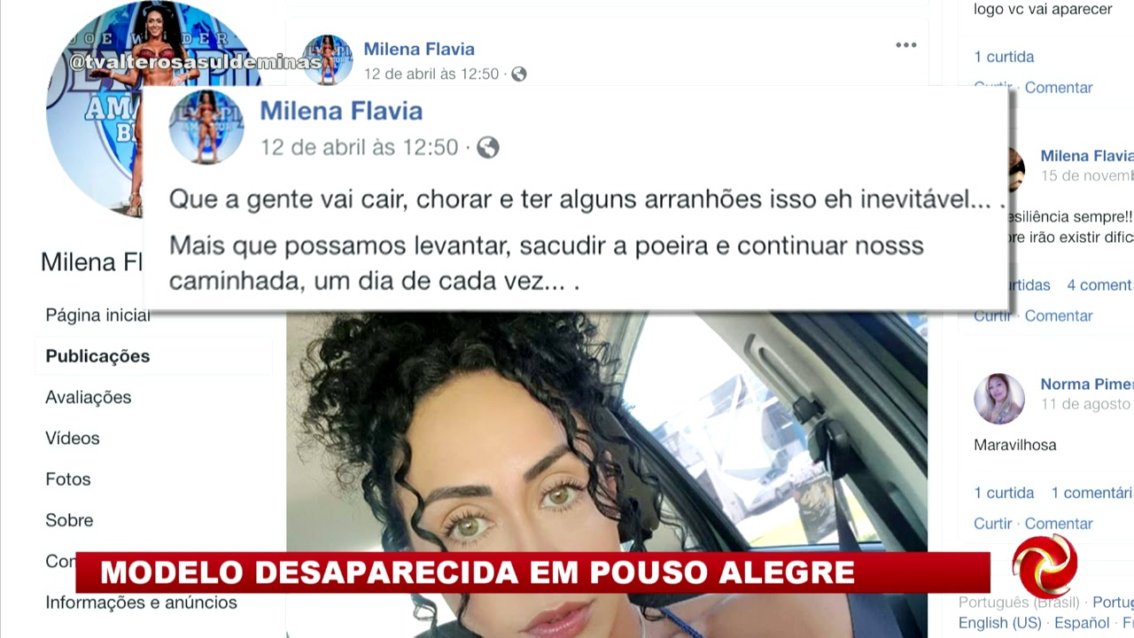Image resolution: width=1134 pixels, height=638 pixels.
Task: Click the small globe icon beside post date
Action: [519, 74]
